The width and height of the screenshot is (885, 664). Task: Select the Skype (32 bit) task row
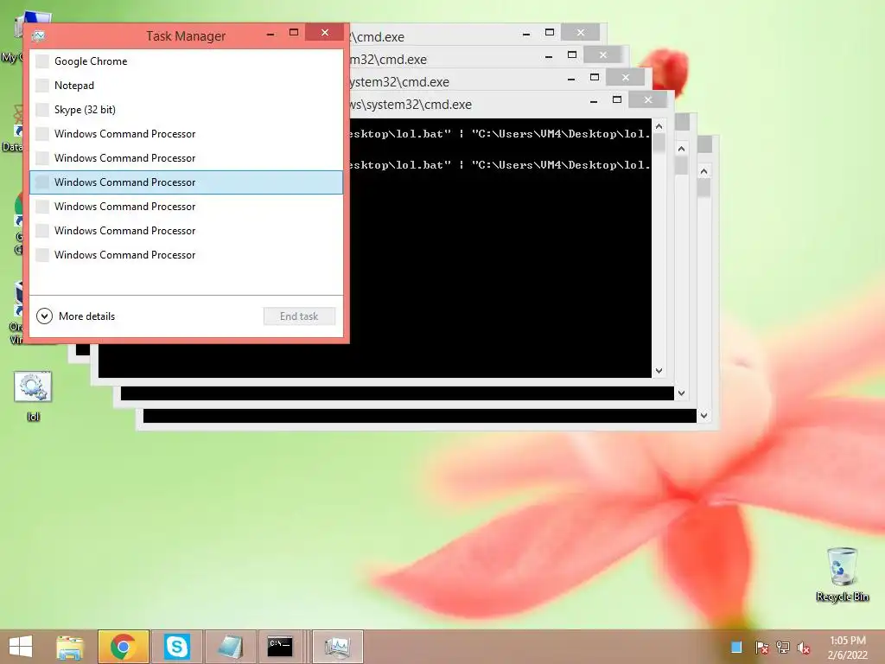click(187, 110)
